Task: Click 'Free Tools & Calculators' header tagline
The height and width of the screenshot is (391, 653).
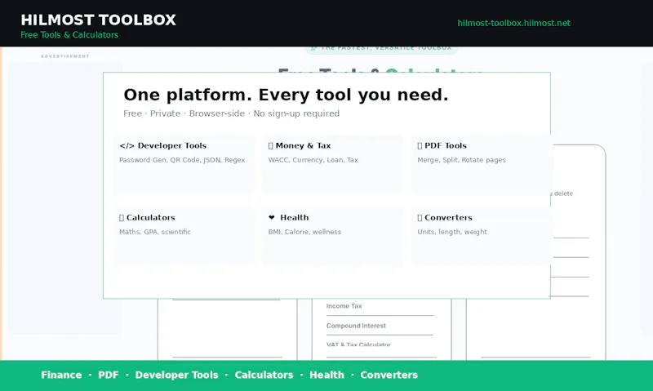Action: coord(69,35)
